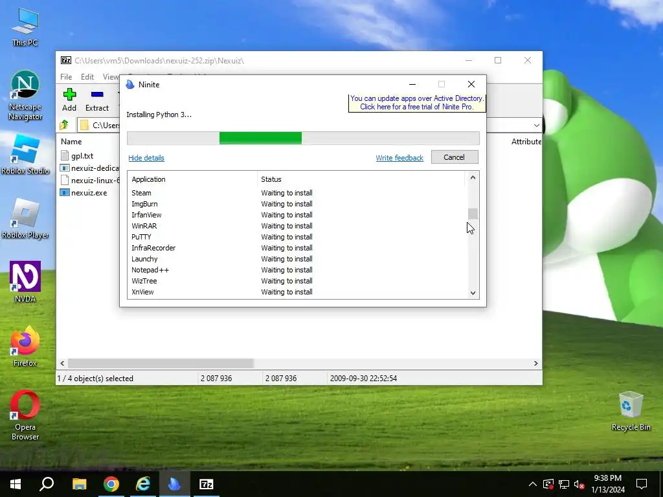
Task: Click 7-Zip Add toolbar button
Action: pos(69,100)
